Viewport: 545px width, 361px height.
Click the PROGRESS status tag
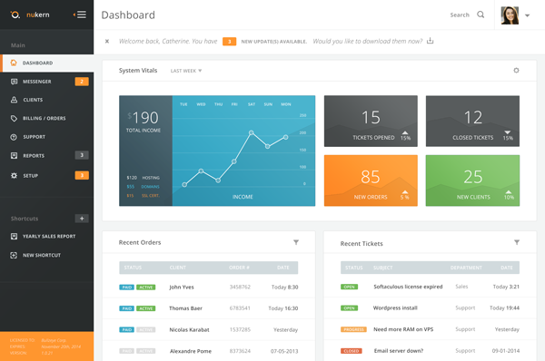(353, 329)
